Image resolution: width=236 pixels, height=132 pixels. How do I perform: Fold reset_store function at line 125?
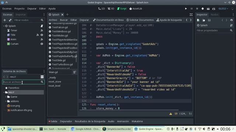click(x=88, y=104)
